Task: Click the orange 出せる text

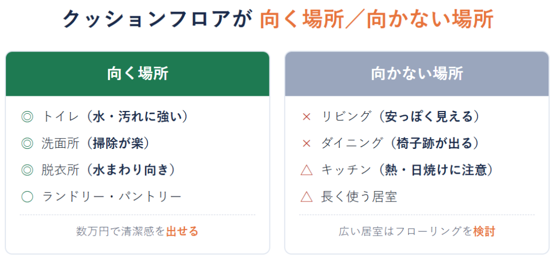Action: pos(182,231)
